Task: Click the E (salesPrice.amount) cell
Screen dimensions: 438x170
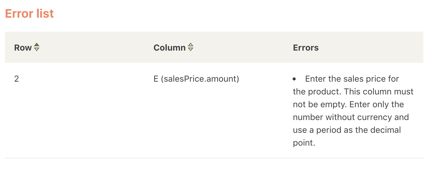Action: click(196, 79)
